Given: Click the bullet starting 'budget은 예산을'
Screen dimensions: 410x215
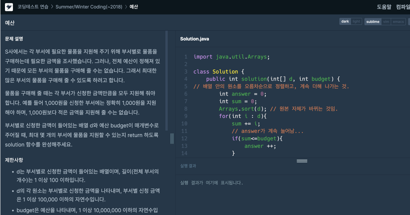Looking at the screenshot, I should 87,210.
